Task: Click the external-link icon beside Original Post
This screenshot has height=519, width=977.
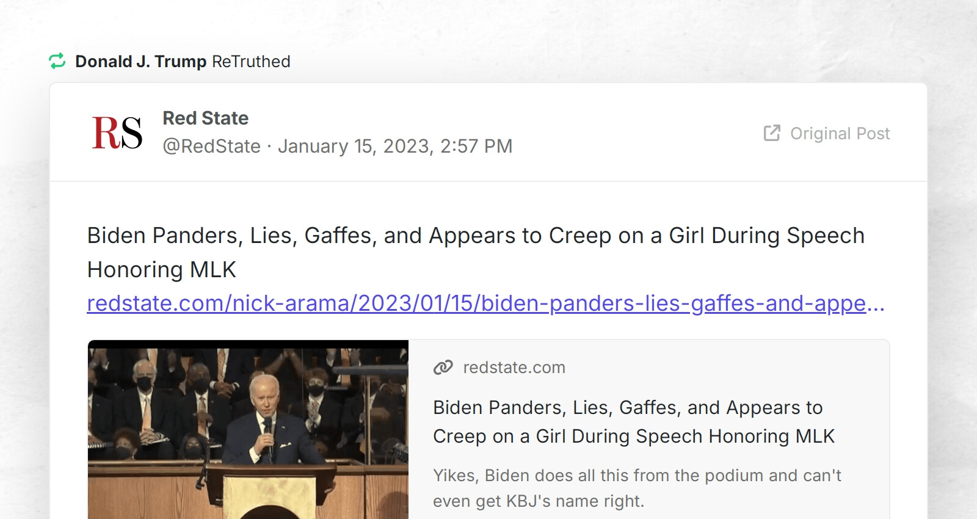Action: [772, 132]
